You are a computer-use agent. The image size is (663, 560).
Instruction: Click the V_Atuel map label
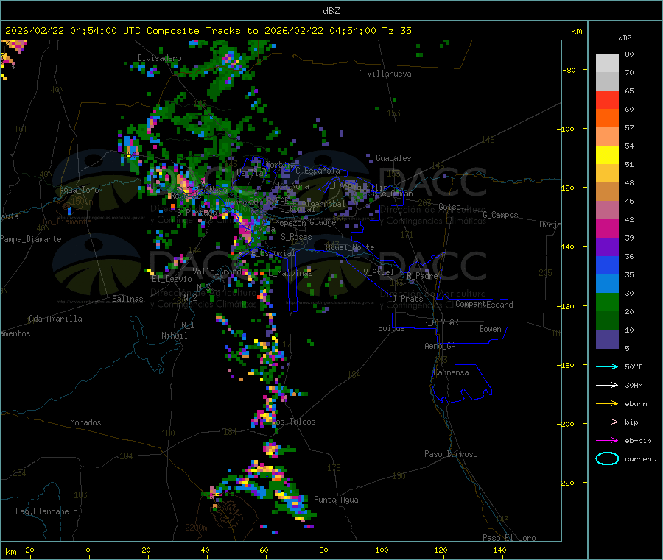coord(379,272)
